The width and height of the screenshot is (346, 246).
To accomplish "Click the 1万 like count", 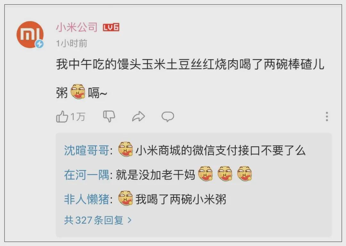I will tap(78, 117).
